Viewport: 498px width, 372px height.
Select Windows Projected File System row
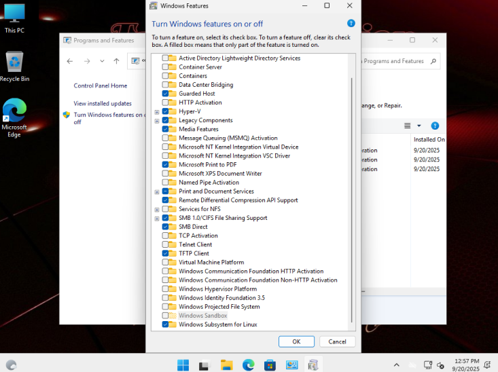click(219, 307)
